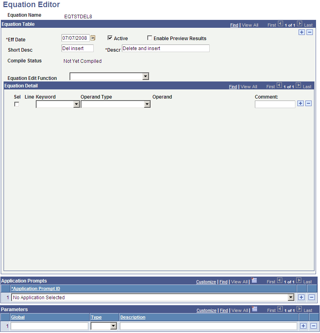The height and width of the screenshot is (333, 320).
Task: Open the calendar picker next to Eff Date
Action: click(x=93, y=38)
